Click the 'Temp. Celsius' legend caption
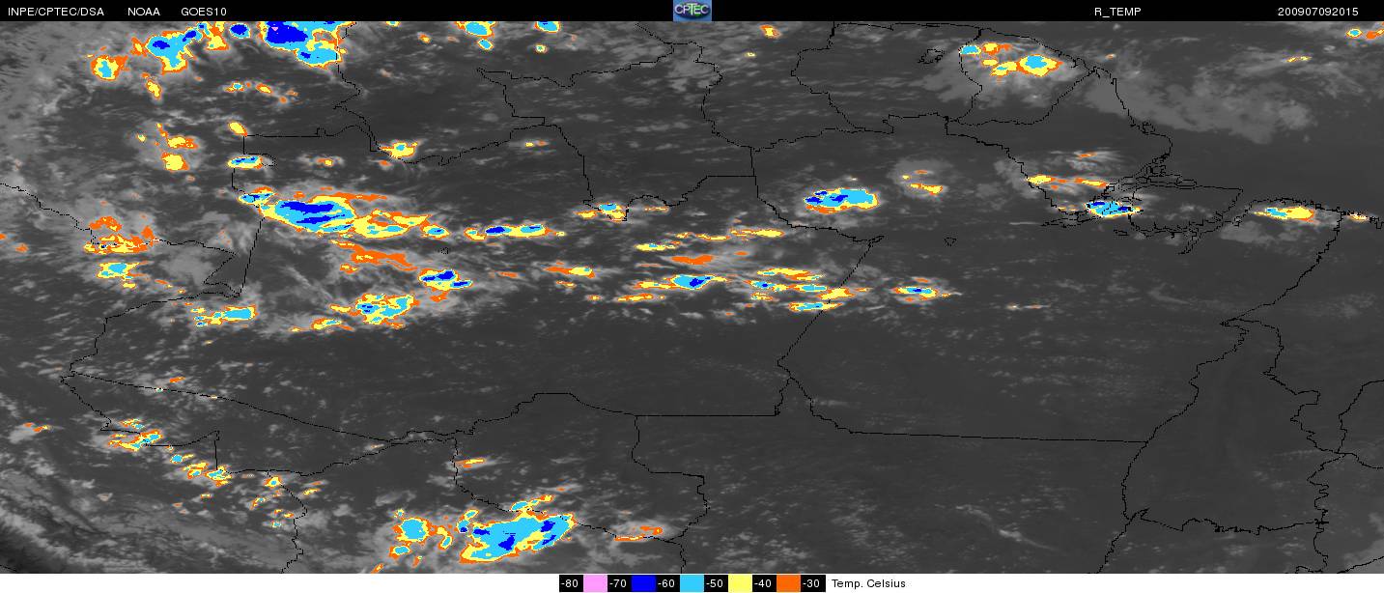Viewport: 1384px width, 593px height. 868,583
